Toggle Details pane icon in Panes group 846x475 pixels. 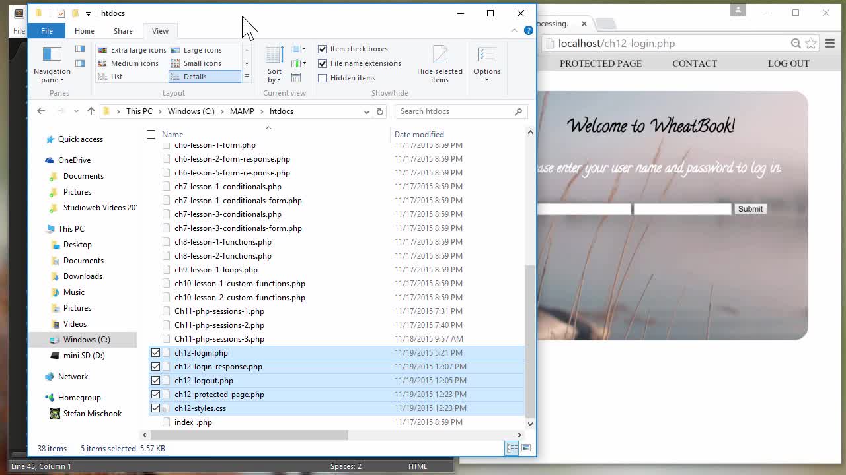pos(80,63)
